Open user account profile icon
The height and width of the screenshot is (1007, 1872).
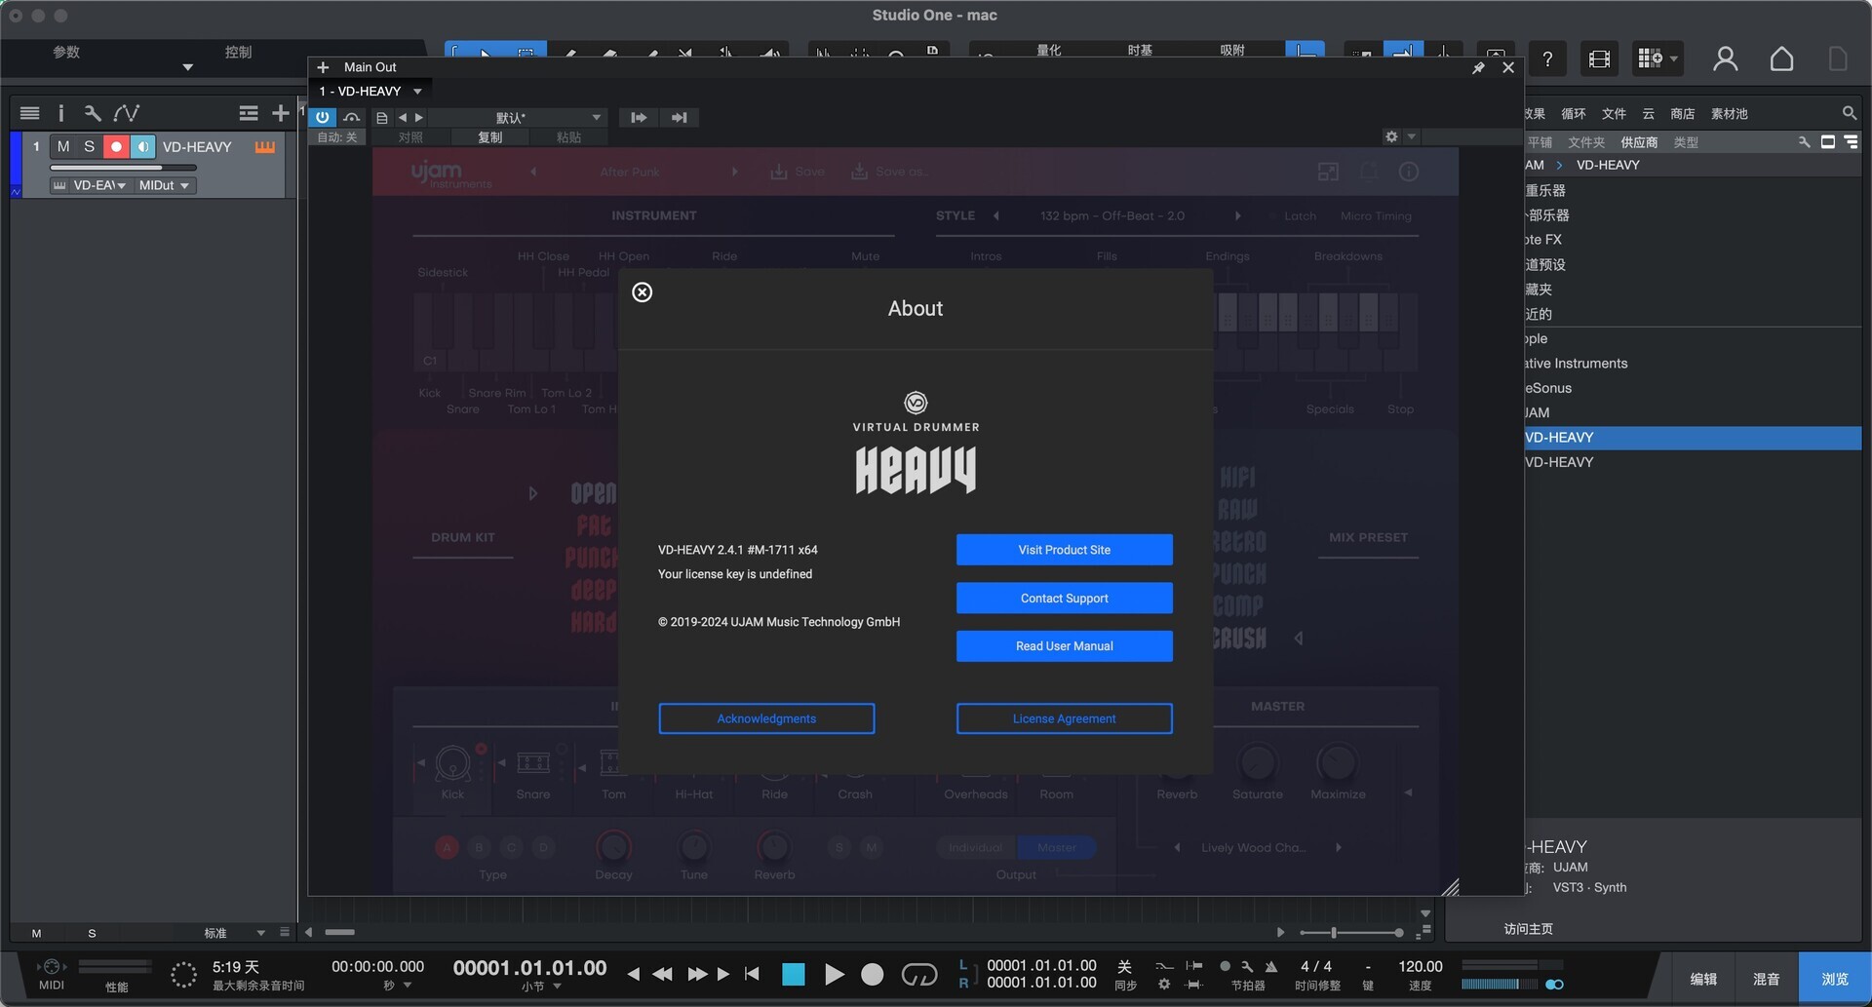(x=1725, y=59)
